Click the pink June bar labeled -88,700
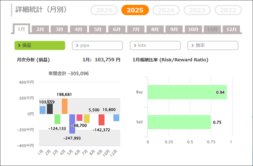Image resolution: width=253 pixels, height=166 pixels. (79, 117)
